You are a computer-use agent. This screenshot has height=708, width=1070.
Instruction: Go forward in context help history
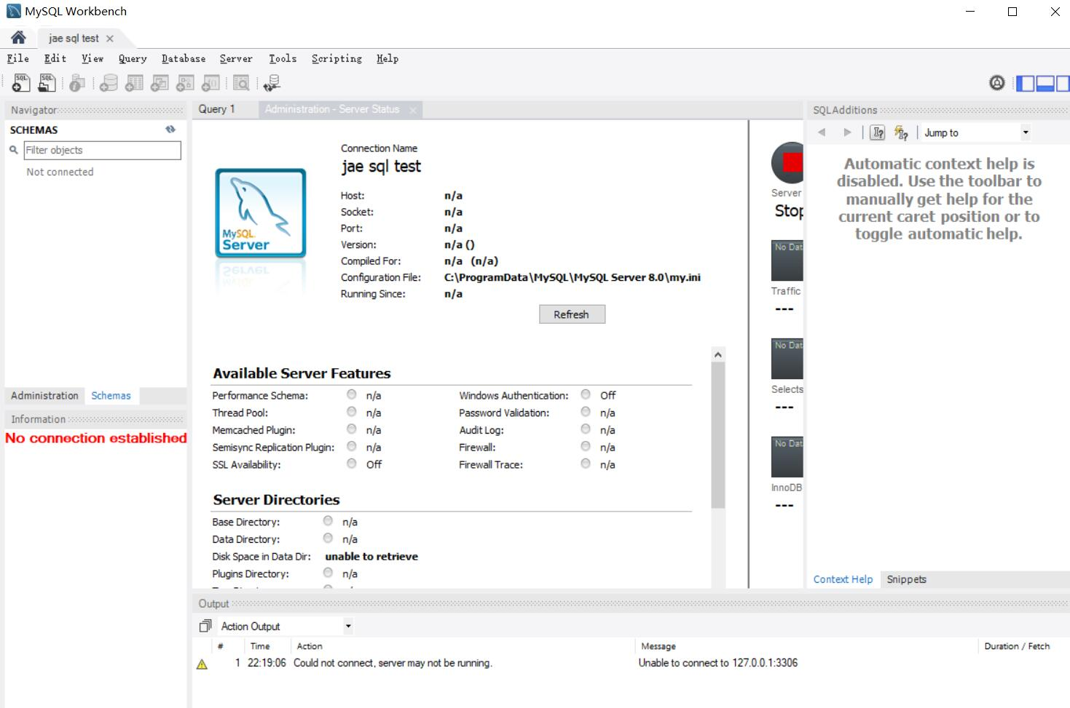847,132
